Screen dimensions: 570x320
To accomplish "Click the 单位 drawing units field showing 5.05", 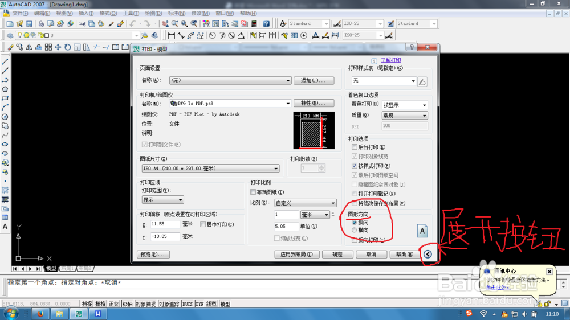I will [x=286, y=226].
